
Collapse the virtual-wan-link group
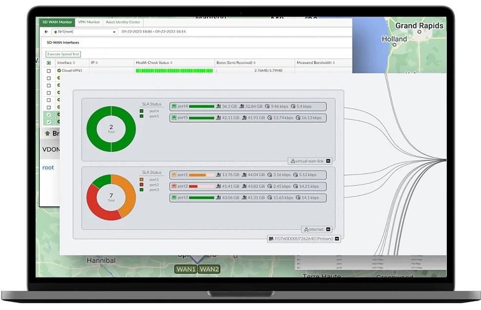pos(328,161)
